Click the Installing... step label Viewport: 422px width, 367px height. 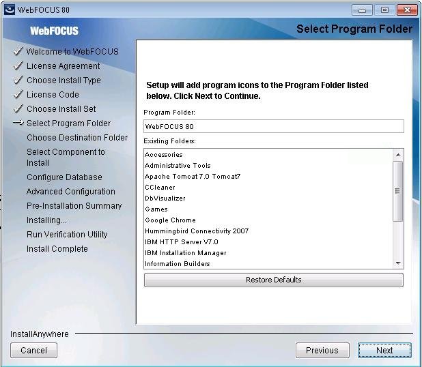(46, 220)
